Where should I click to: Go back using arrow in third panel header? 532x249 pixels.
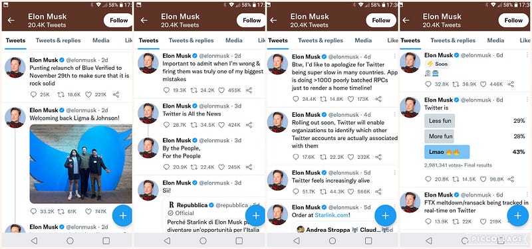click(273, 21)
